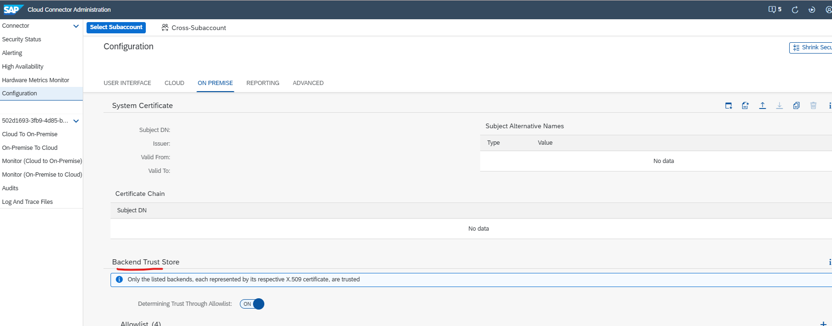Click the Type column header
The height and width of the screenshot is (326, 832).
point(493,143)
